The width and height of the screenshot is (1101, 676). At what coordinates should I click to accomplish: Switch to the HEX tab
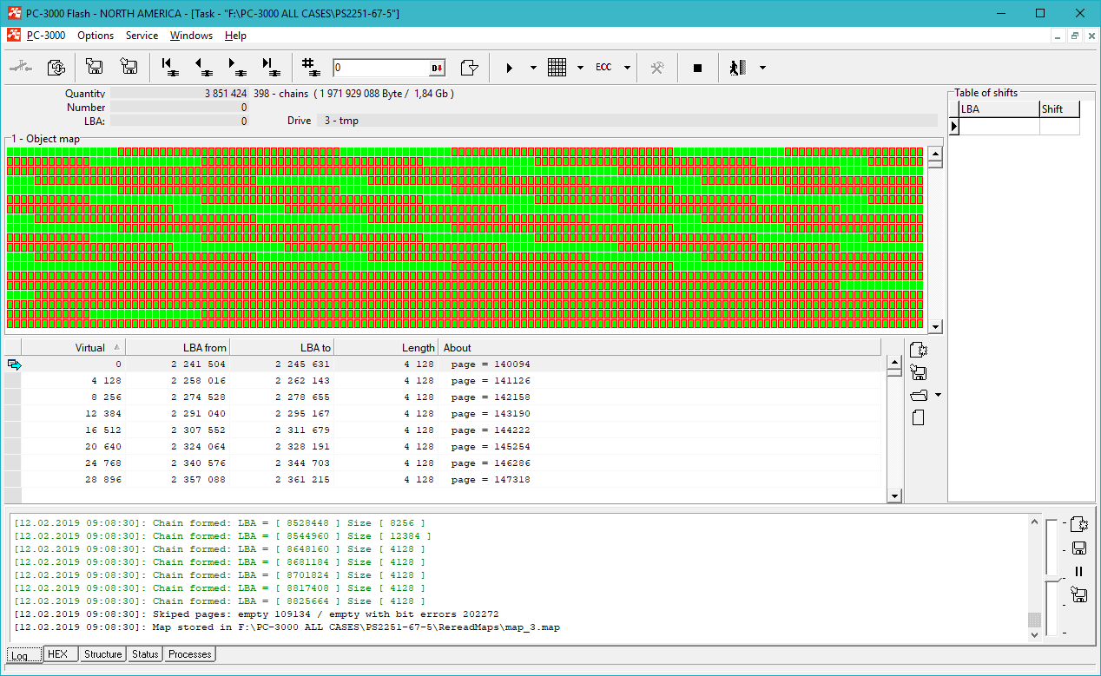coord(60,654)
